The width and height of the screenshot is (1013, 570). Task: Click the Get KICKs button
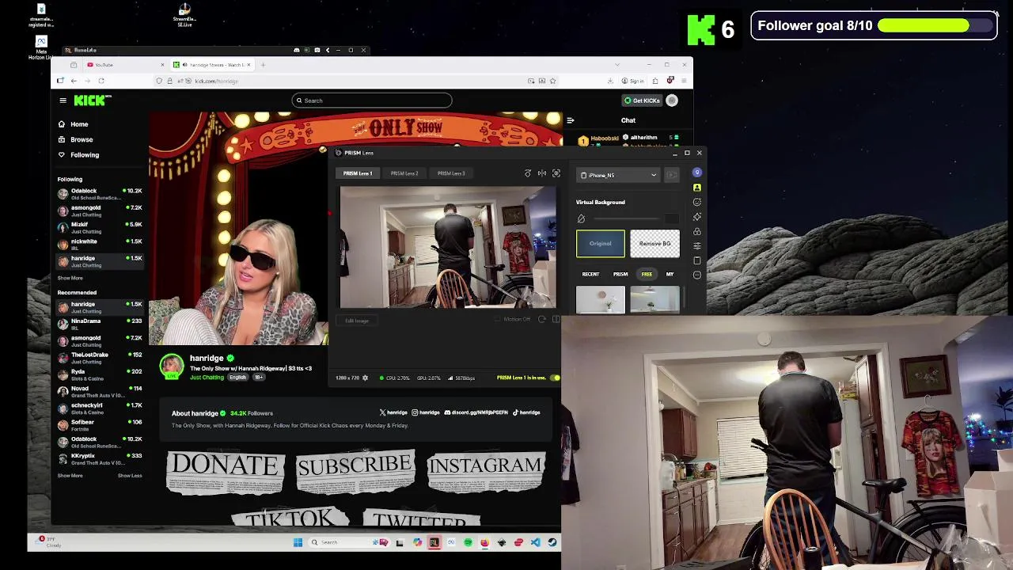[641, 101]
